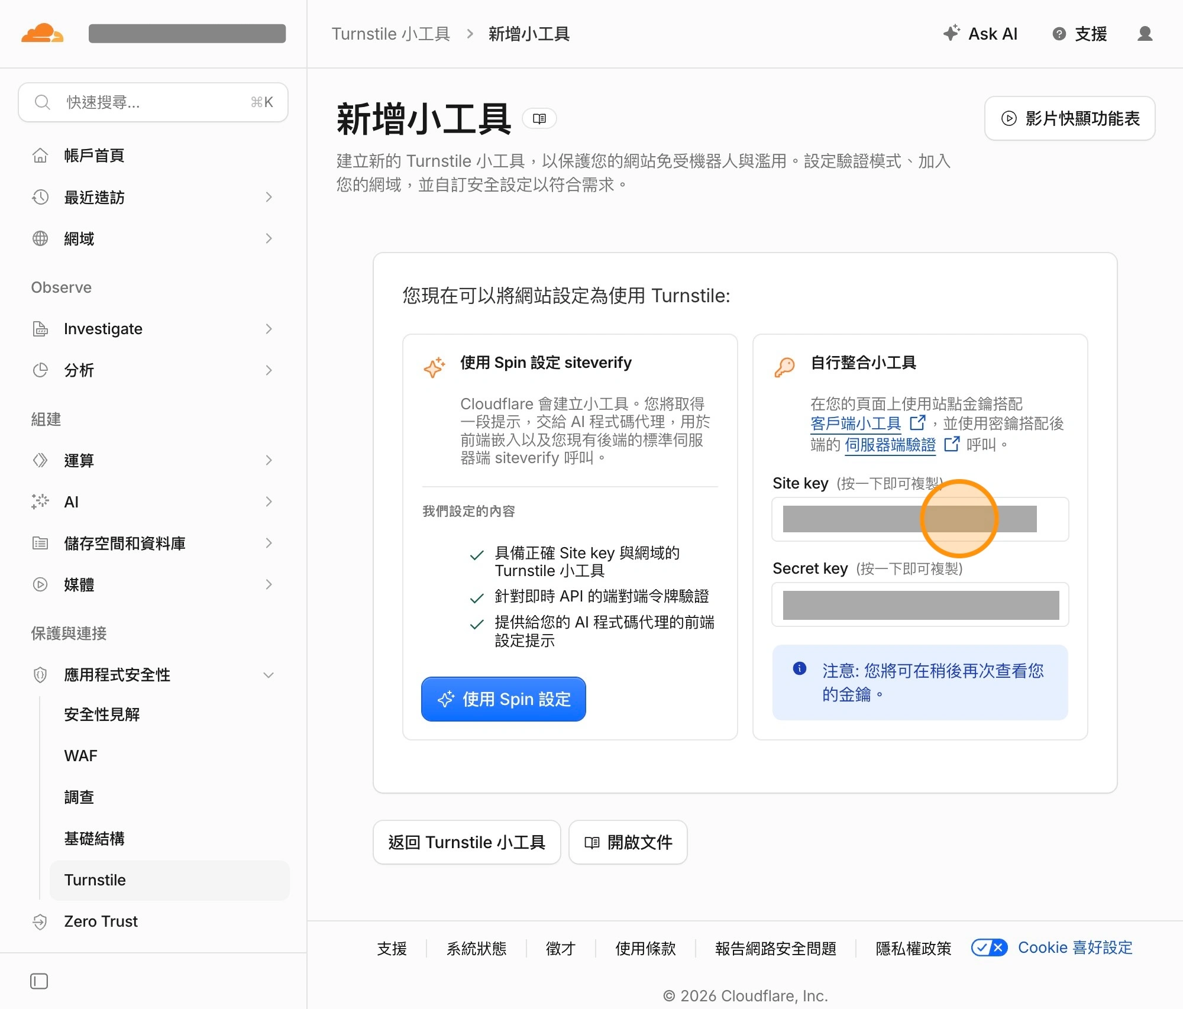
Task: Click the 隱私權政策 footer link
Action: [x=913, y=949]
